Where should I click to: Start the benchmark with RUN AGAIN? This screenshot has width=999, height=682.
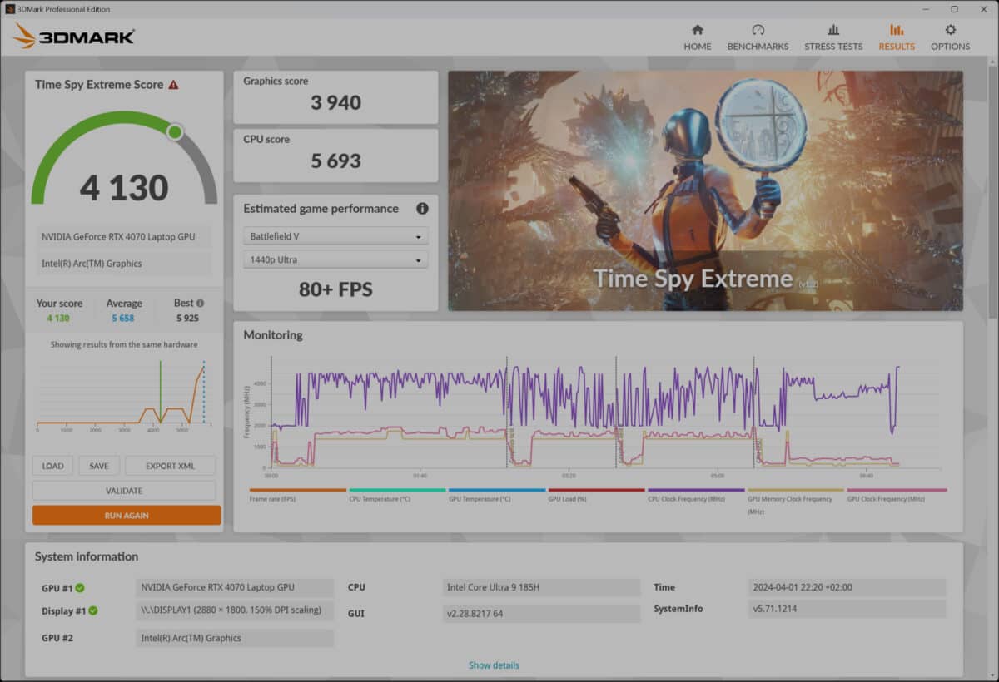pos(127,516)
